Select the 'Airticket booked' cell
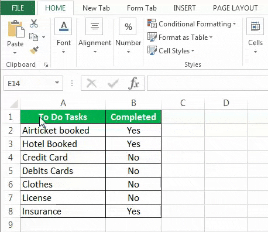The width and height of the screenshot is (268, 232). coord(63,131)
